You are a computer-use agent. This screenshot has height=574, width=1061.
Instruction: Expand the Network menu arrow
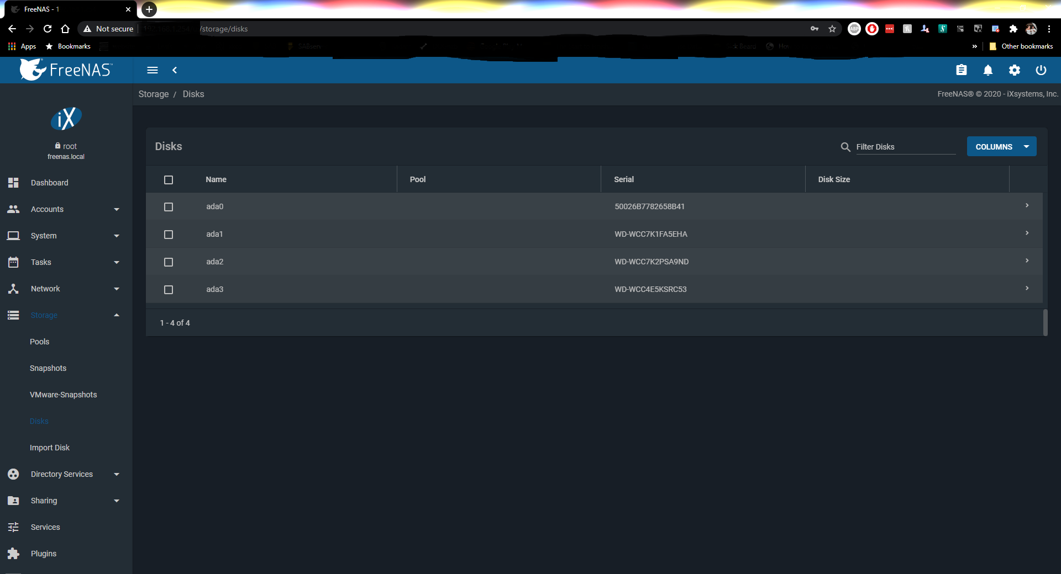pos(117,289)
